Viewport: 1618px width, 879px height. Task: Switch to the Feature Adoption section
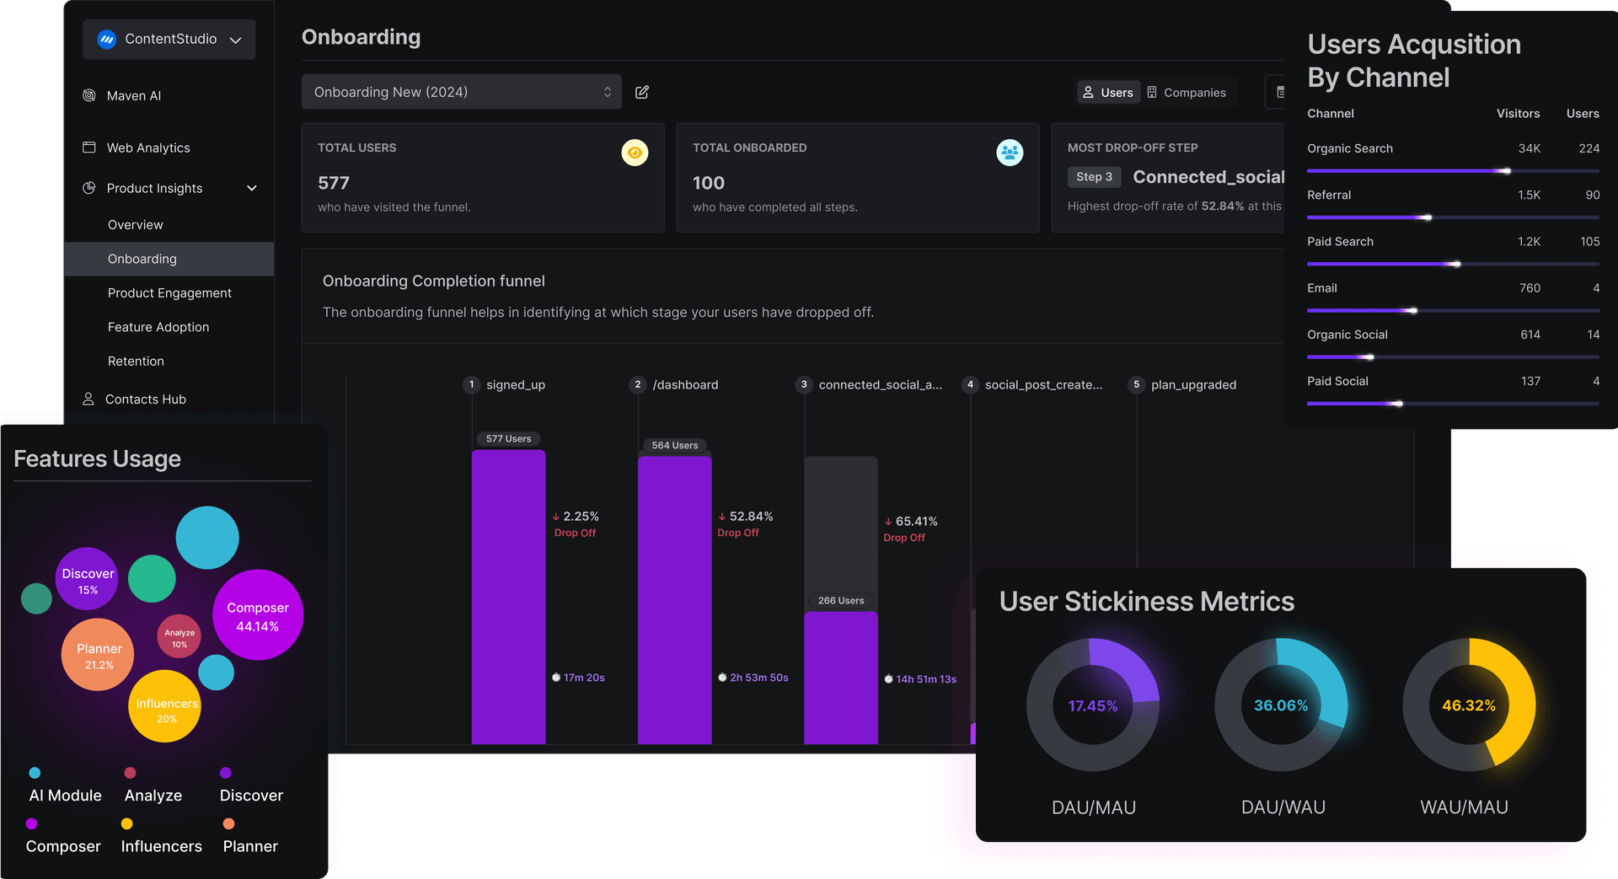(158, 327)
